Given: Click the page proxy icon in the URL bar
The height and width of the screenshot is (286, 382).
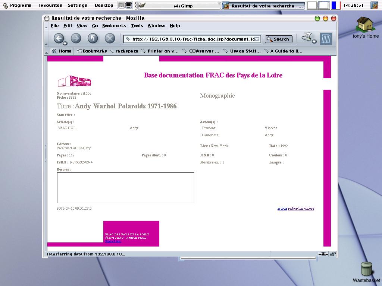Looking at the screenshot, I should point(128,39).
